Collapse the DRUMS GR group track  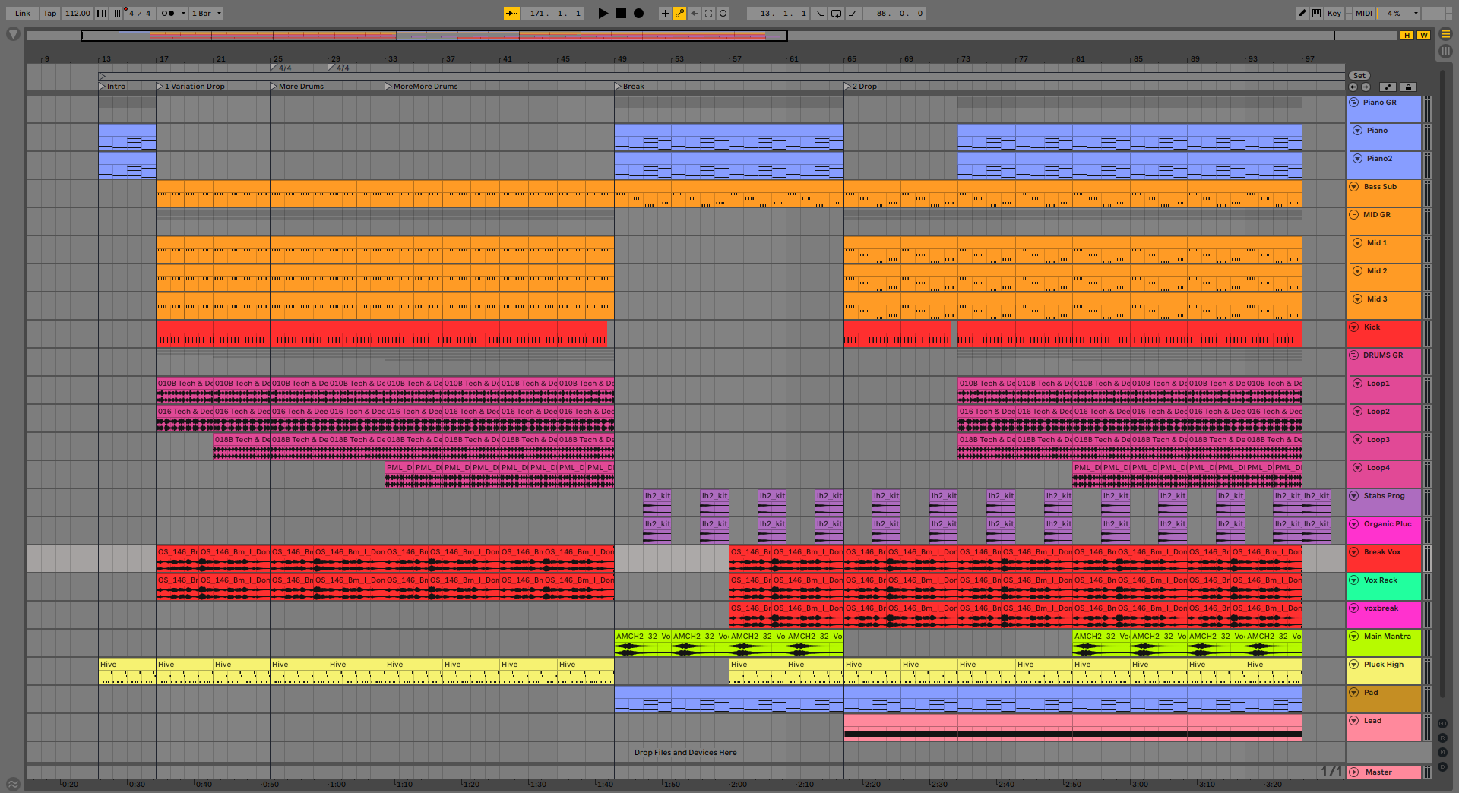pos(1354,355)
